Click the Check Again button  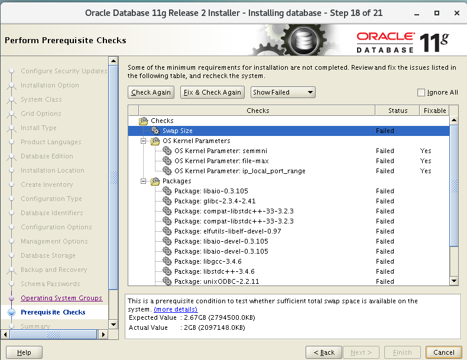click(151, 92)
